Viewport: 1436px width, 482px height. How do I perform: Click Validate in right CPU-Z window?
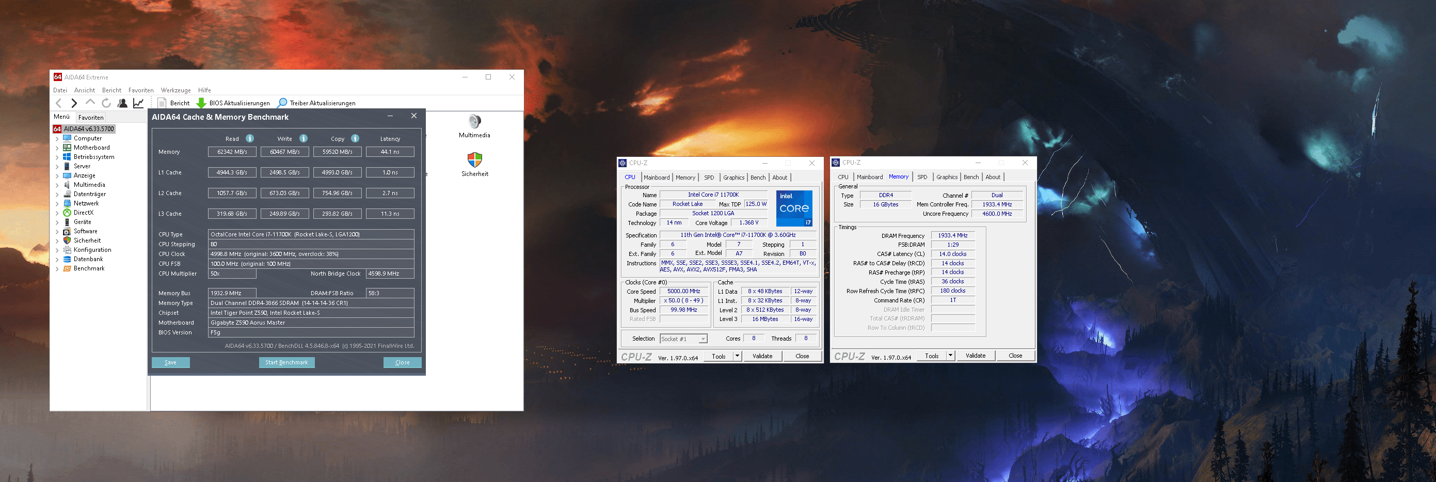coord(975,356)
